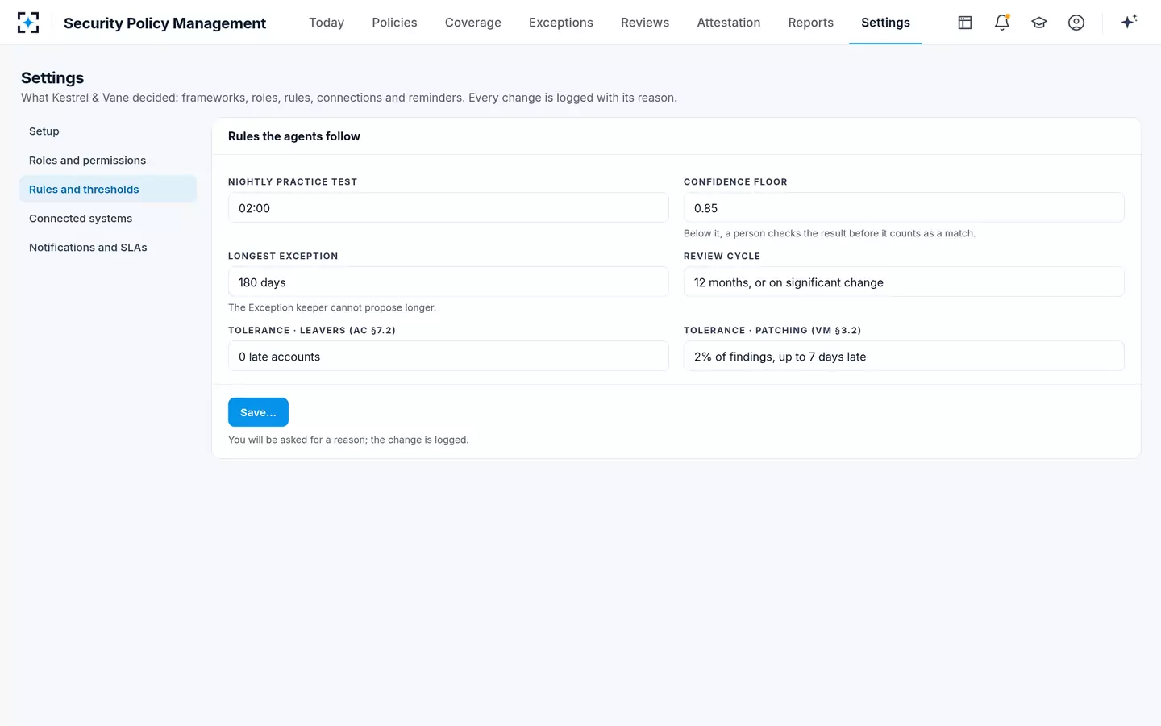The width and height of the screenshot is (1161, 726).
Task: Select the Settings tab
Action: click(x=885, y=23)
